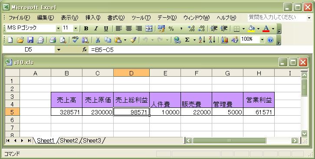Open the Print Preview icon
This screenshot has width=315, height=159.
point(63,40)
